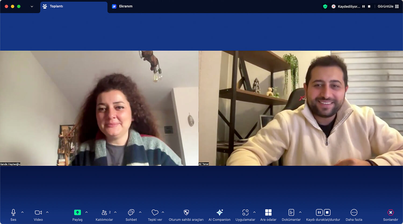Click Sonlandır to end the meeting
The image size is (403, 224).
[390, 212]
